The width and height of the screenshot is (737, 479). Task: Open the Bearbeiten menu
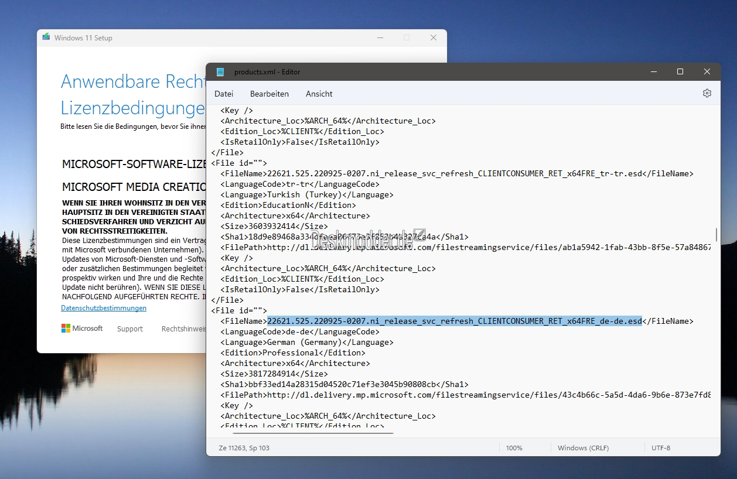click(269, 94)
